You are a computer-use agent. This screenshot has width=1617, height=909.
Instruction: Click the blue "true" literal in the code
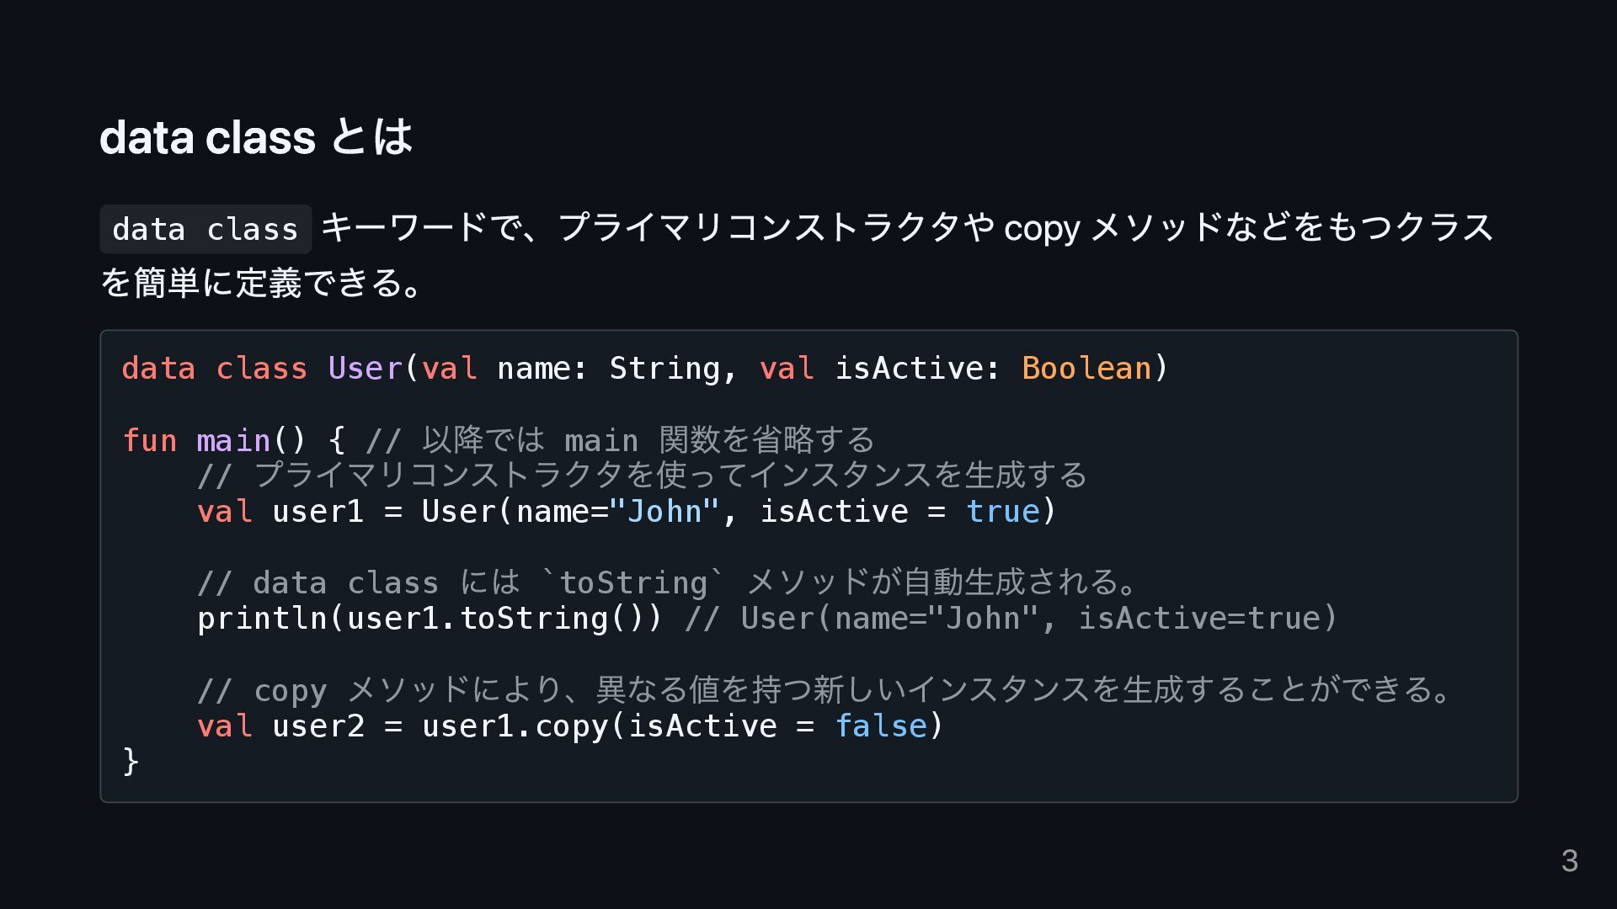click(1002, 512)
